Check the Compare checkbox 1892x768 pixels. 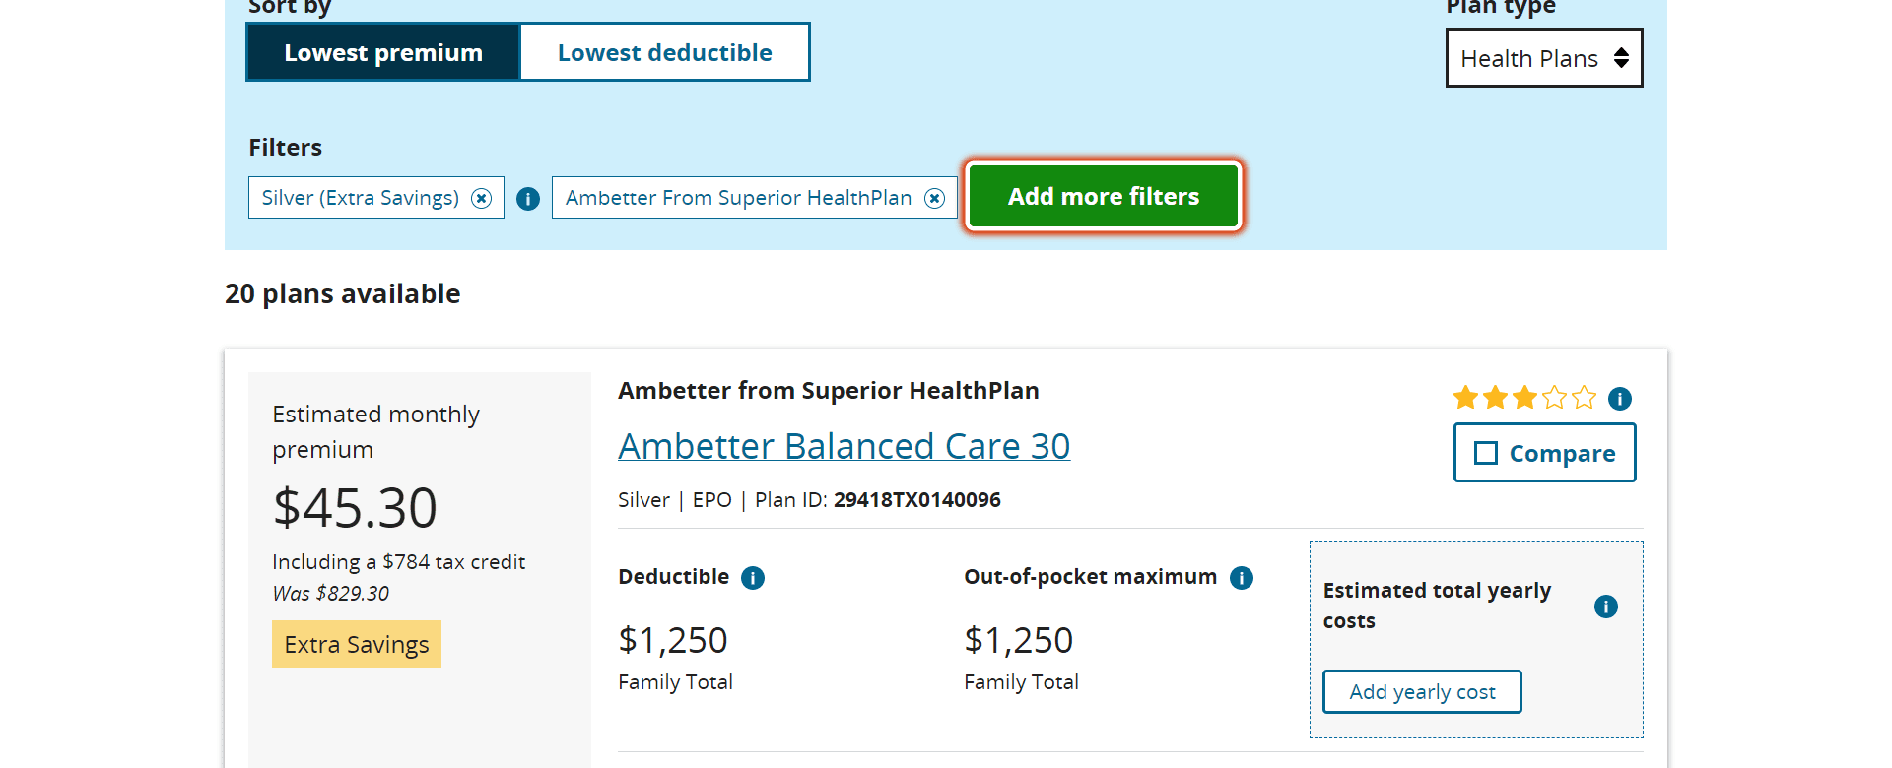pyautogui.click(x=1486, y=453)
